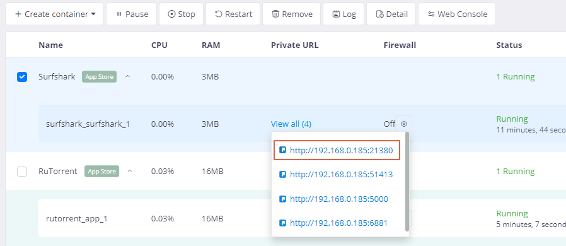
Task: Open the Log viewer button
Action: [344, 14]
